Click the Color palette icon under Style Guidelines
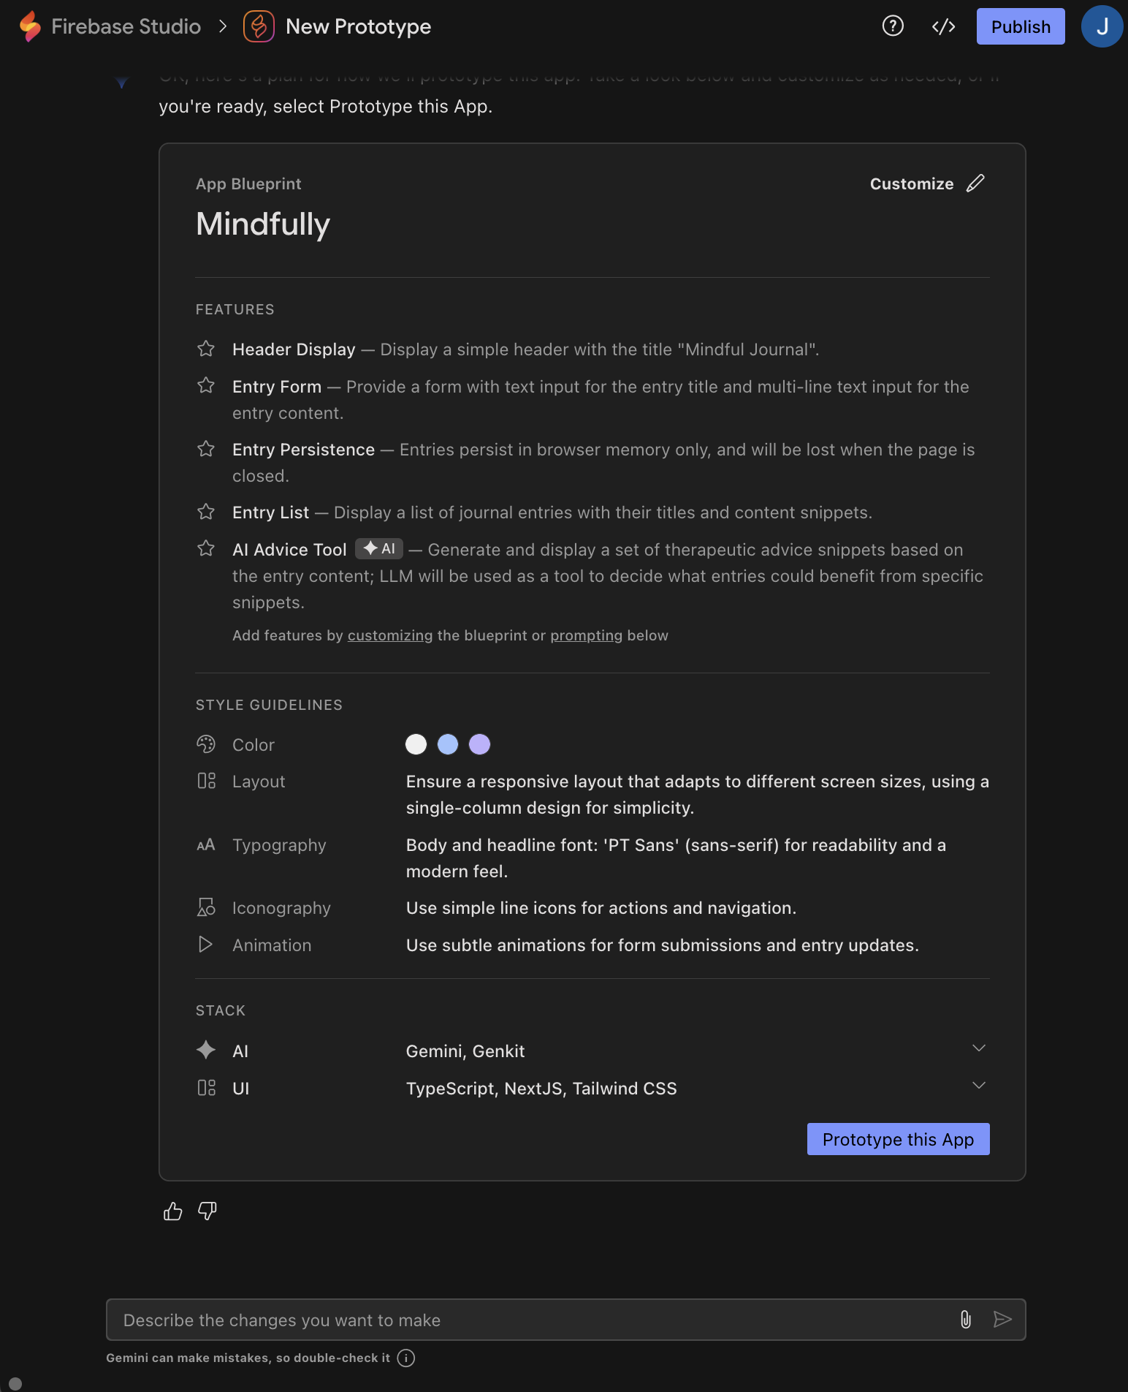Viewport: 1128px width, 1392px height. [x=206, y=744]
